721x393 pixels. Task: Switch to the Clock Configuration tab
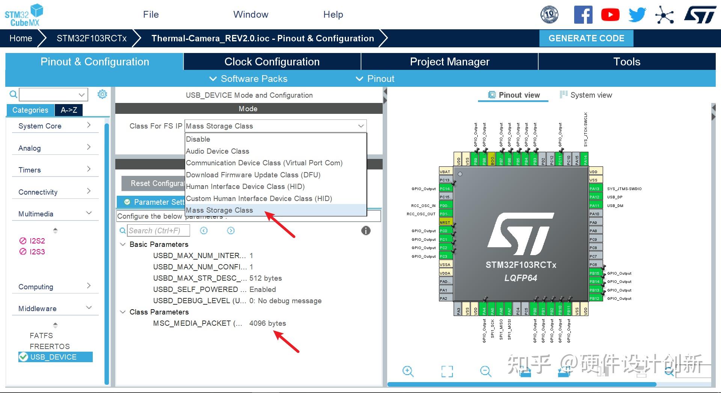pyautogui.click(x=272, y=61)
